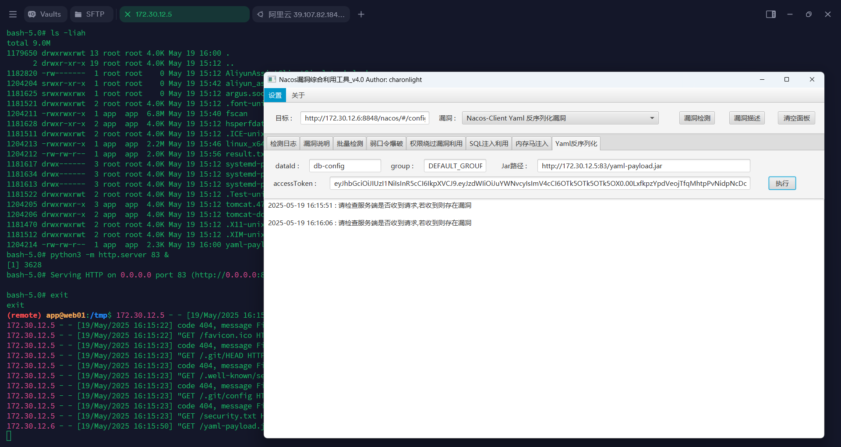Switch to the SQL注入利用 tab
The image size is (841, 447).
(x=489, y=143)
